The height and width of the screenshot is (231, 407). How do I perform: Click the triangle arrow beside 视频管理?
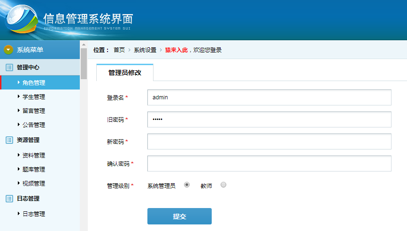pos(19,183)
